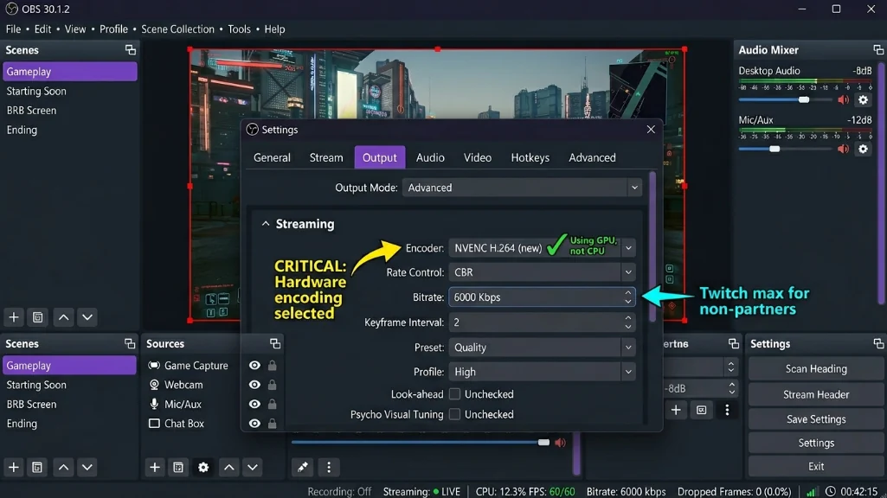Remove the selected source
Screen dimensions: 887x498
178,468
